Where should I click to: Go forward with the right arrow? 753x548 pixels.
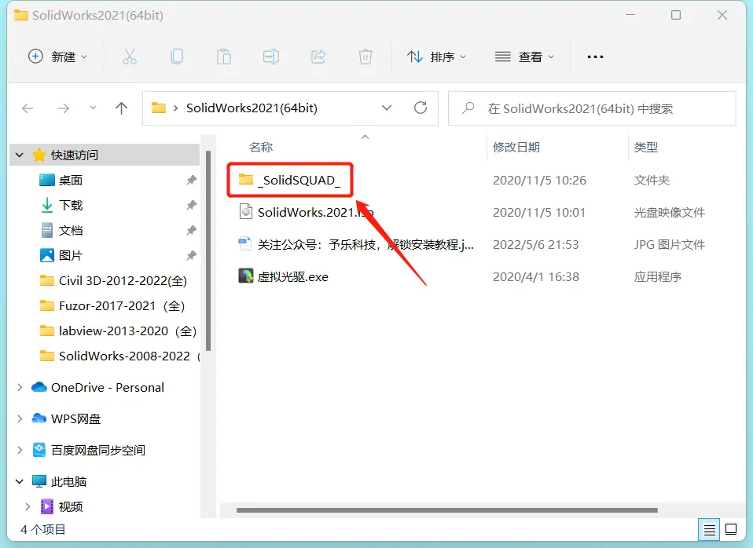64,108
